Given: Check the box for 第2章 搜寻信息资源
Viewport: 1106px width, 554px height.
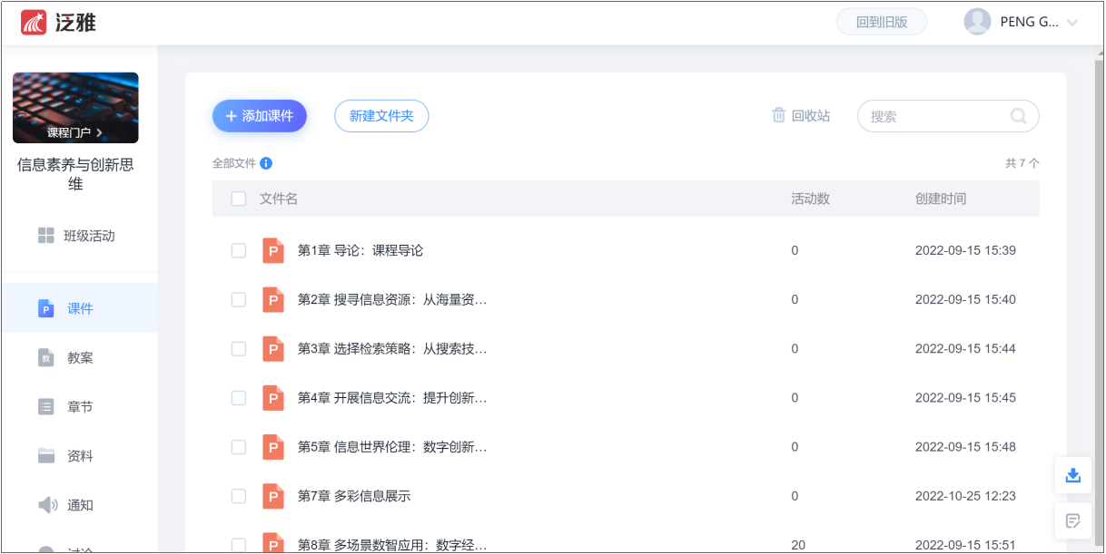Looking at the screenshot, I should coord(239,299).
